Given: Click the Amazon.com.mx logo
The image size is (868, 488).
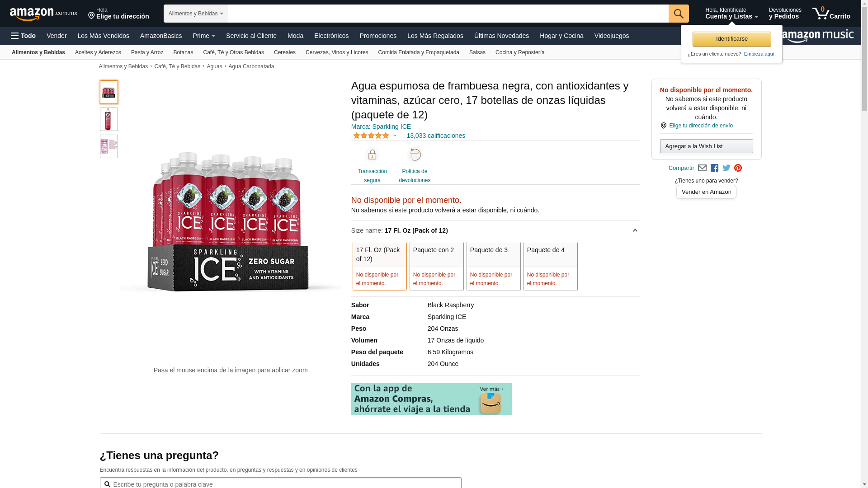Looking at the screenshot, I should tap(43, 14).
